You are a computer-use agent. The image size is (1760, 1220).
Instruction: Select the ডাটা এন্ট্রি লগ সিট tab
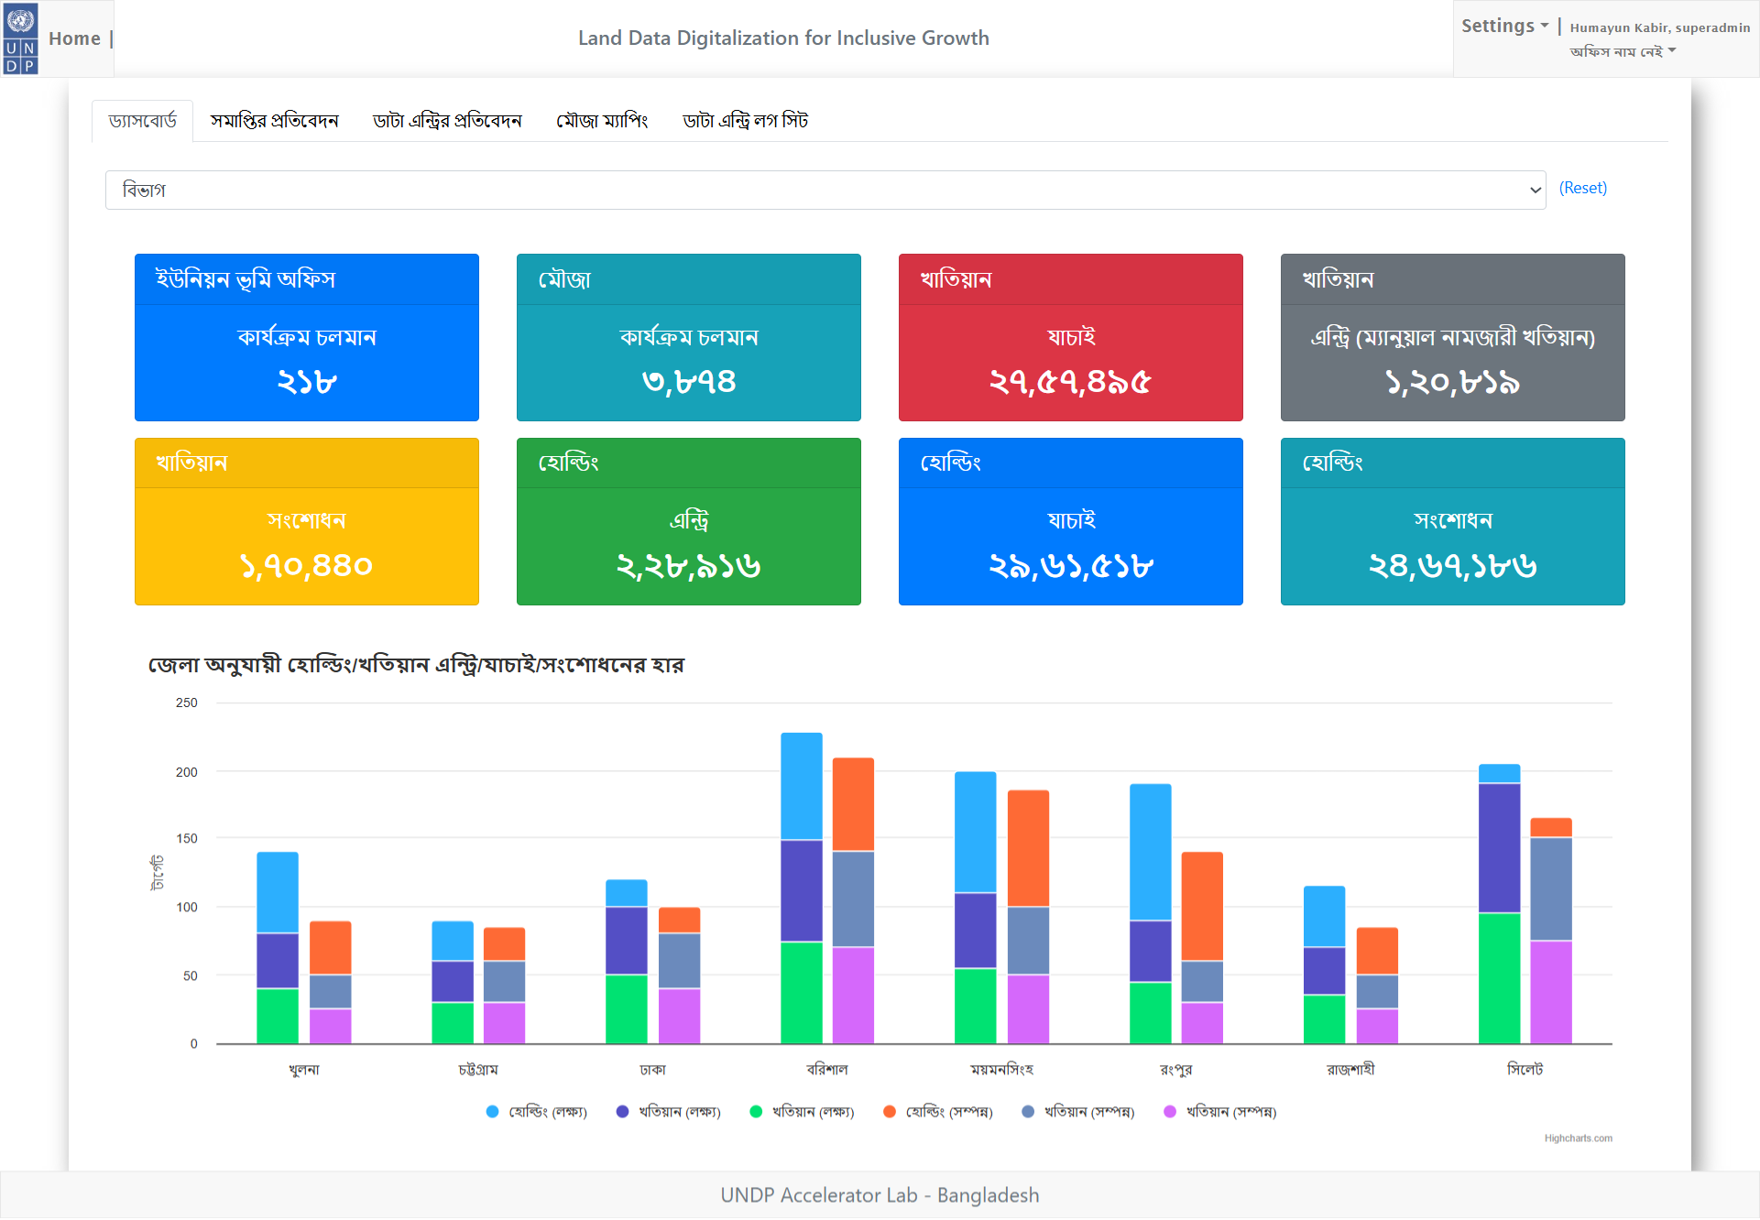pos(745,121)
